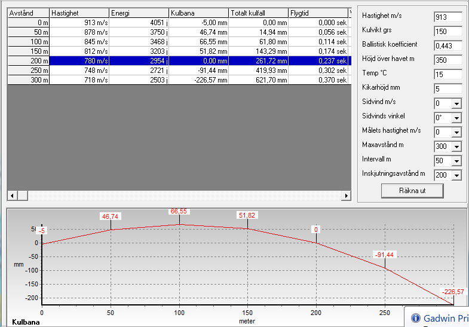Click the Räkna ut button
Screen dimensions: 469x327
click(412, 191)
